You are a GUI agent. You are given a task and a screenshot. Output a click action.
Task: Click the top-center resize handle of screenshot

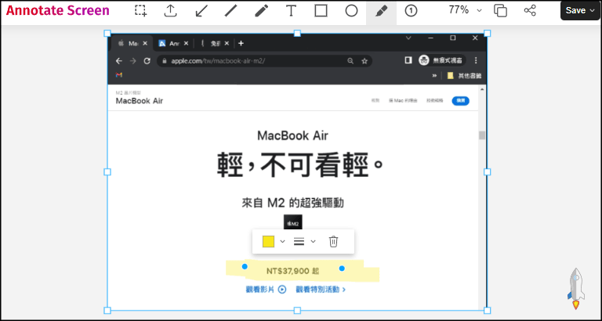coord(297,34)
